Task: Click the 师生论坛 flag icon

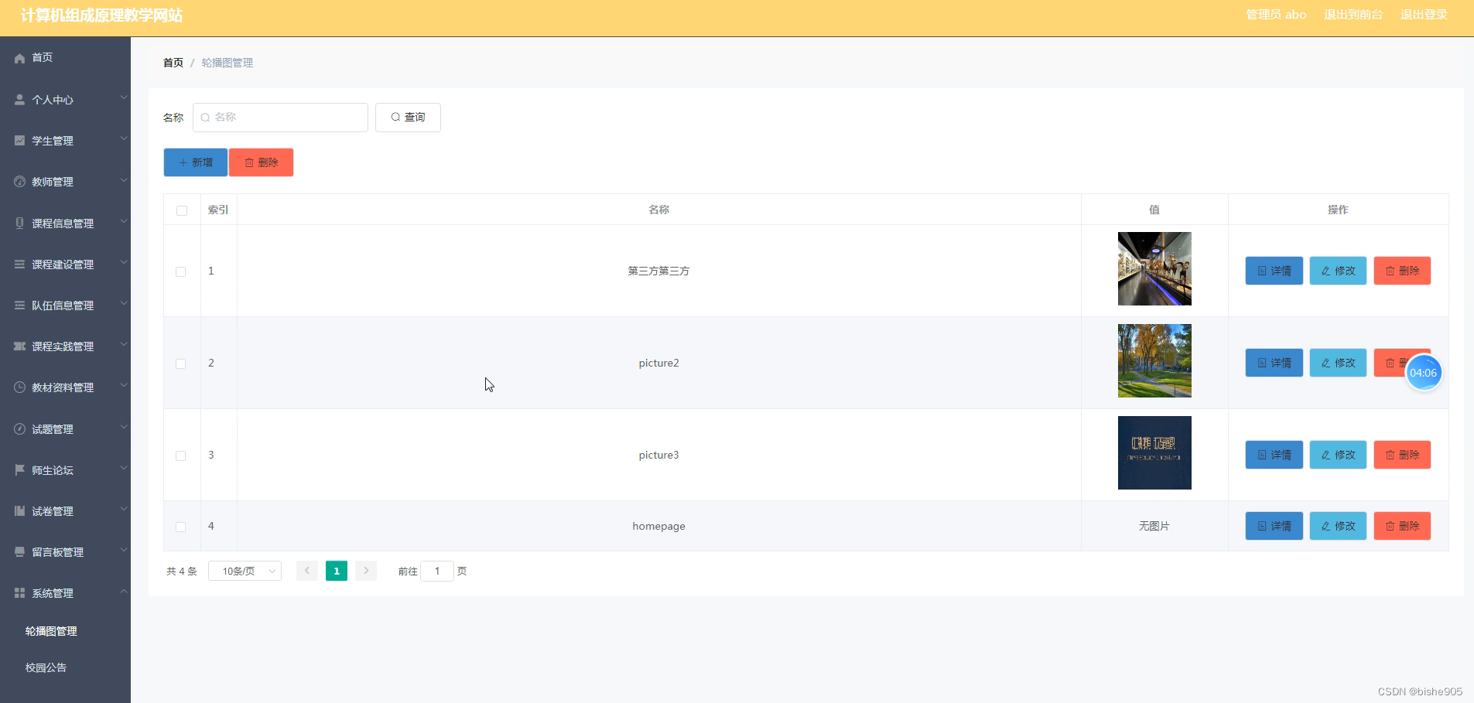Action: (18, 469)
